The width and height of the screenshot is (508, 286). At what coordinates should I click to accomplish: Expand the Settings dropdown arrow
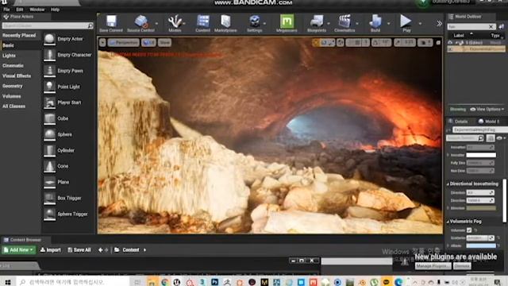[264, 24]
